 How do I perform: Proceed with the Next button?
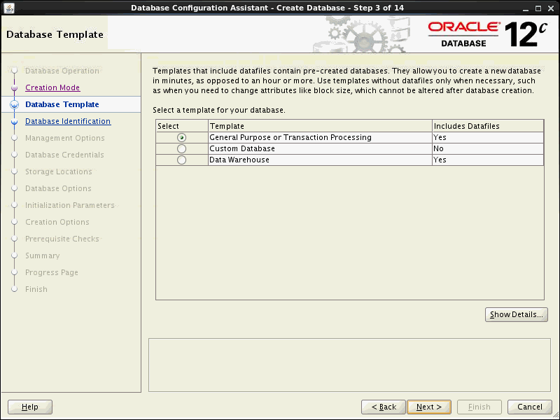[x=429, y=407]
